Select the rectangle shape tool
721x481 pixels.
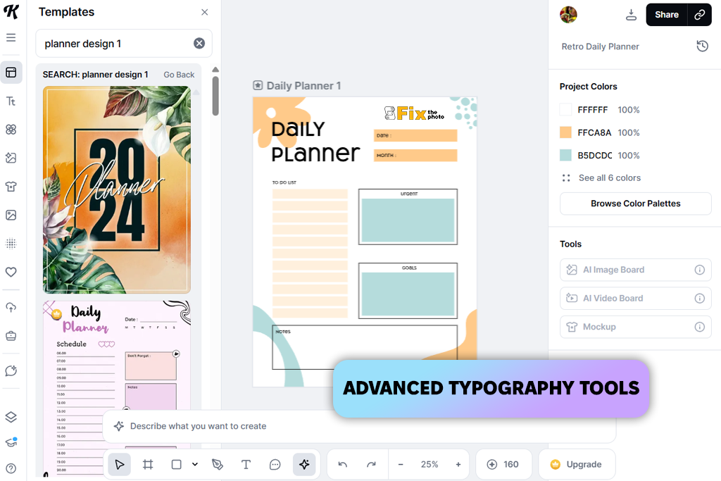pos(176,464)
